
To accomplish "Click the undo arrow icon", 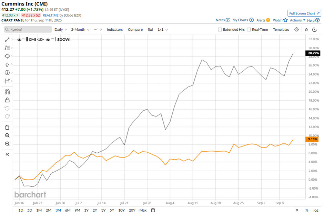I will tap(7, 108).
